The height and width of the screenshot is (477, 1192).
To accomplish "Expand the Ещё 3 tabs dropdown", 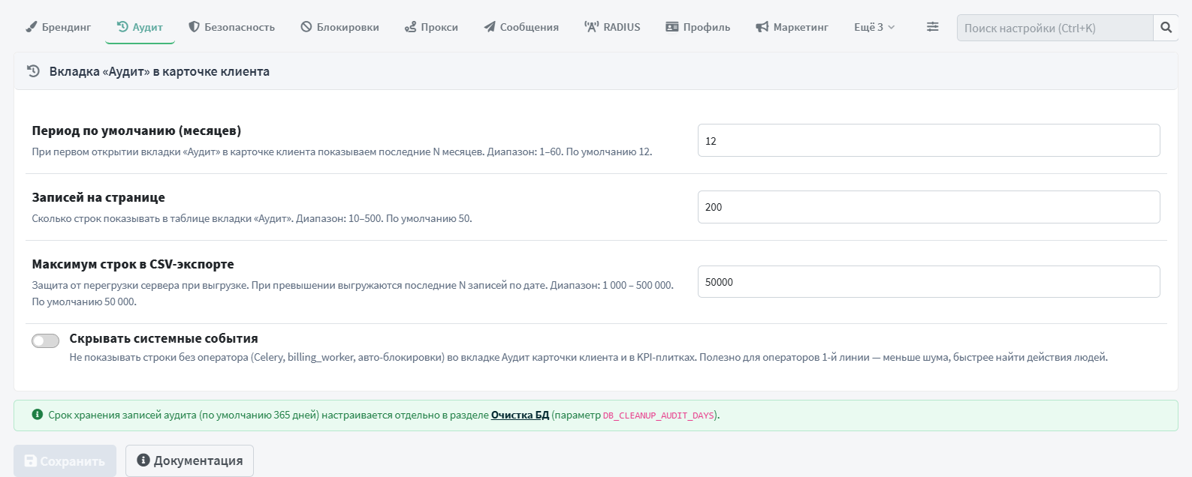I will (874, 27).
